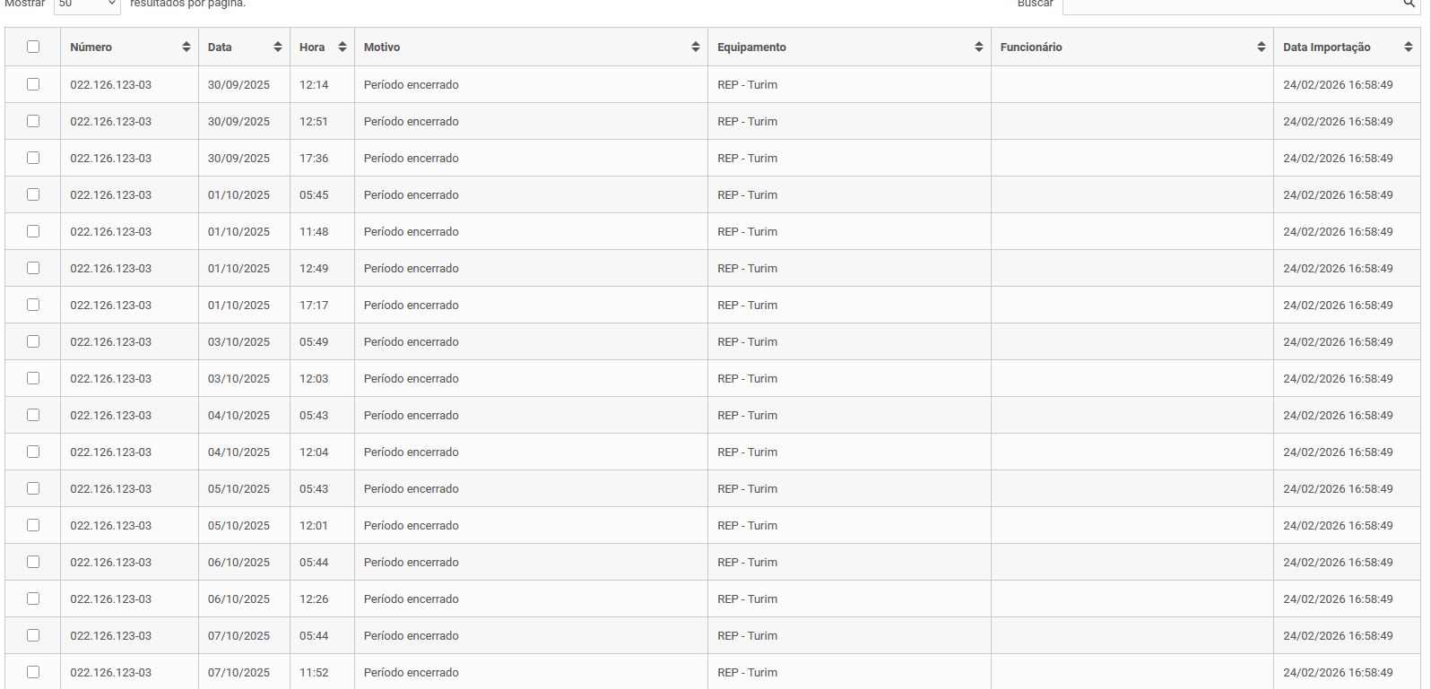
Task: Open the results-per-page dropdown
Action: [87, 4]
